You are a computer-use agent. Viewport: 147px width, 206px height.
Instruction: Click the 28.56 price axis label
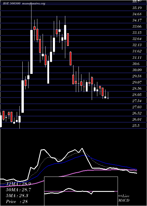(137, 88)
